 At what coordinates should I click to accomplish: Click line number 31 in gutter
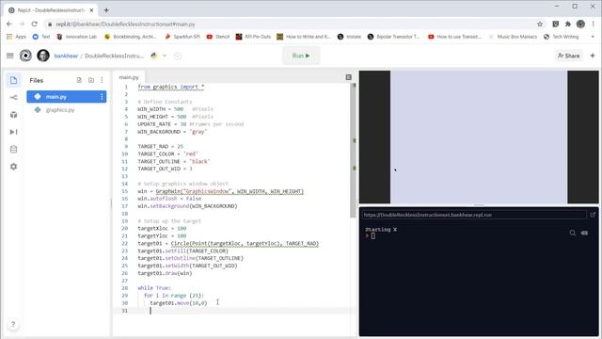(125, 311)
